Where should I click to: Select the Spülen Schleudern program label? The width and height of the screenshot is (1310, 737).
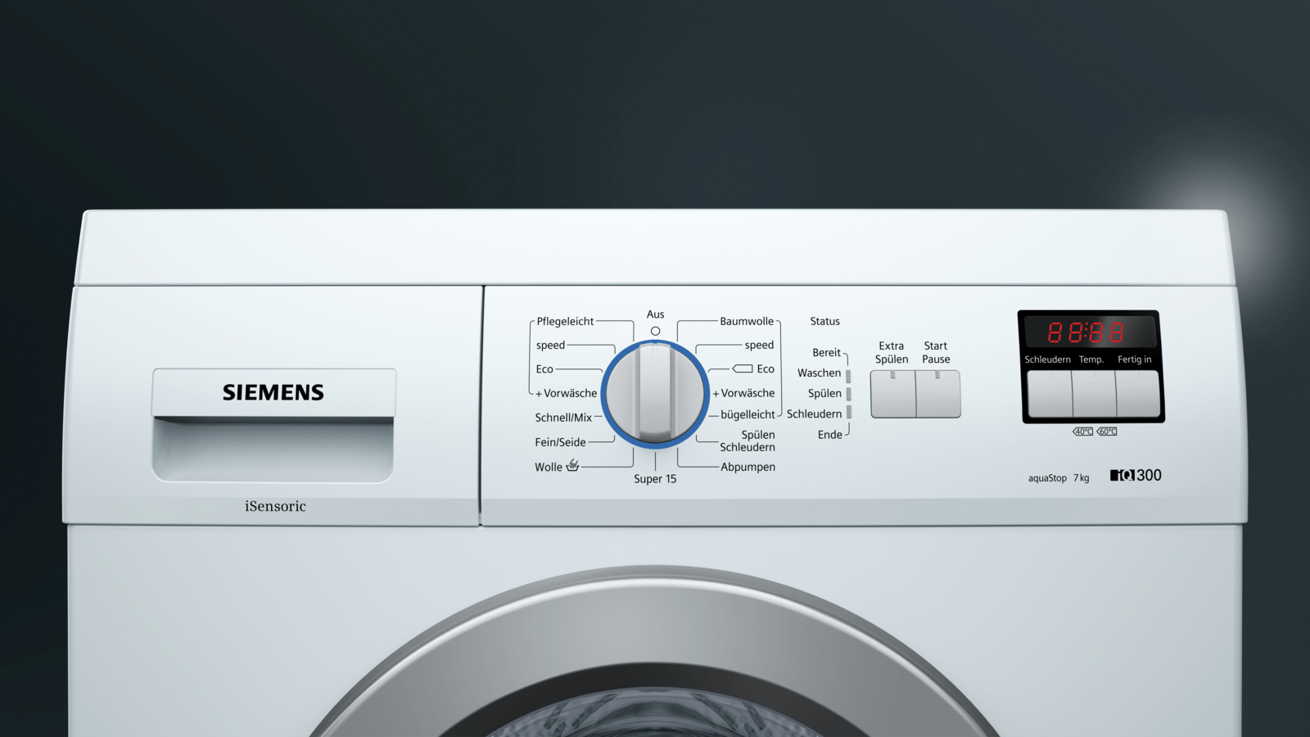(x=748, y=441)
